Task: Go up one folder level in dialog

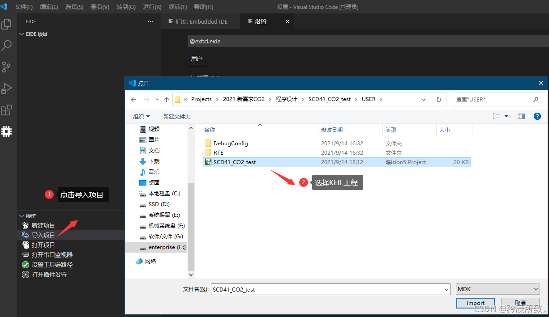Action: [x=167, y=99]
